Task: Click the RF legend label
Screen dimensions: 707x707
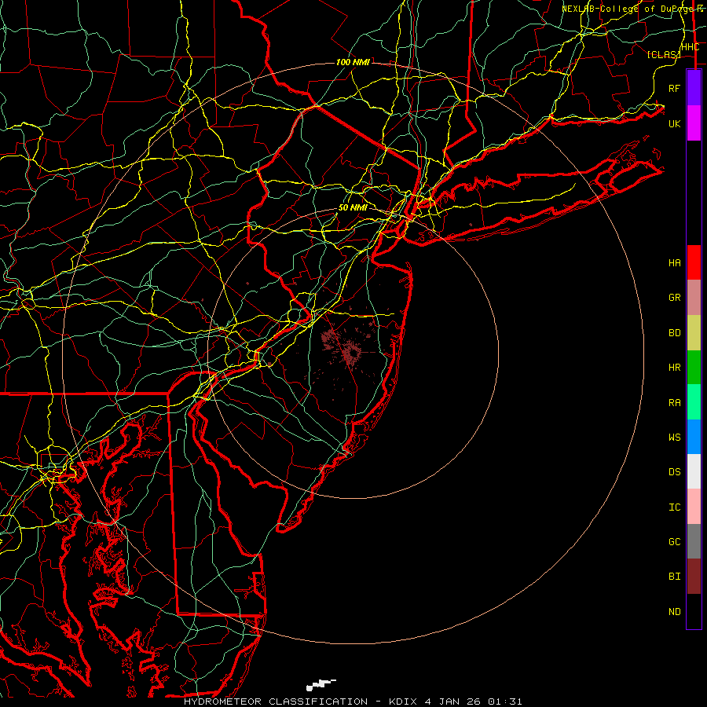Action: (675, 88)
